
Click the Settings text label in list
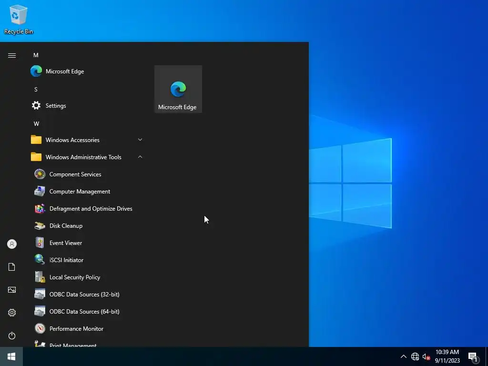(x=56, y=105)
